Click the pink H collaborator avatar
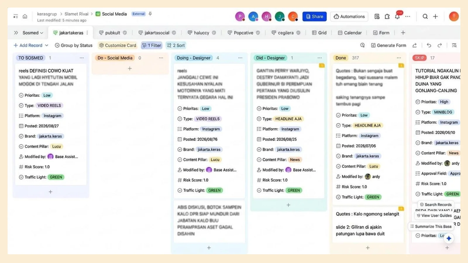This screenshot has width=468, height=263. [266, 16]
